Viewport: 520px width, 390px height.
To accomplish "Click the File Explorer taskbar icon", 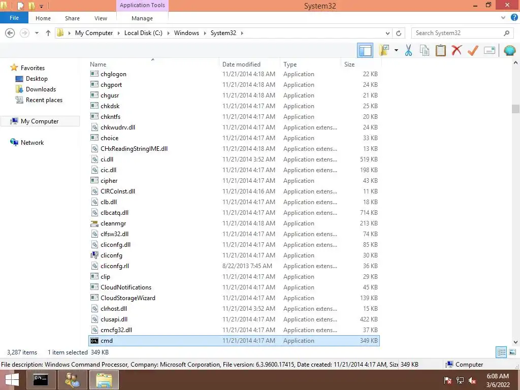I will pyautogui.click(x=104, y=380).
